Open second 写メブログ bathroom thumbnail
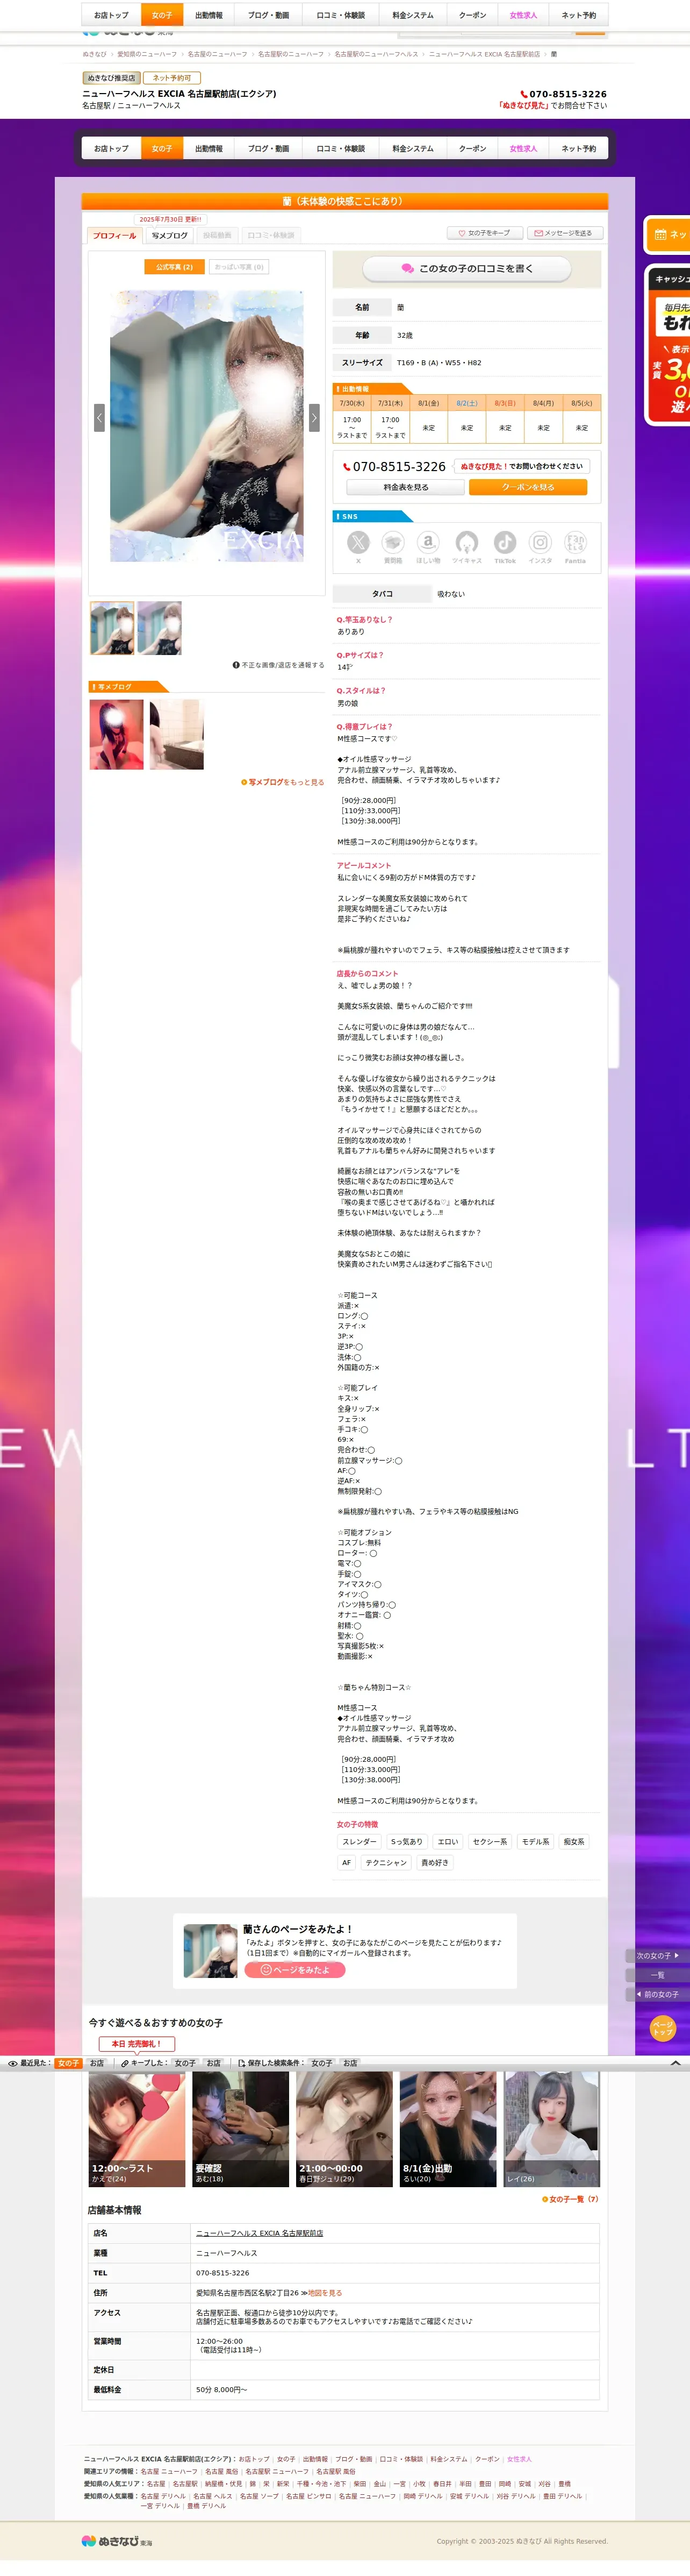690x2576 pixels. pyautogui.click(x=177, y=735)
